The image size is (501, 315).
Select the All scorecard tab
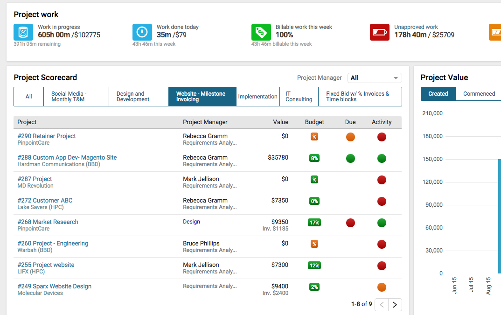pos(28,96)
